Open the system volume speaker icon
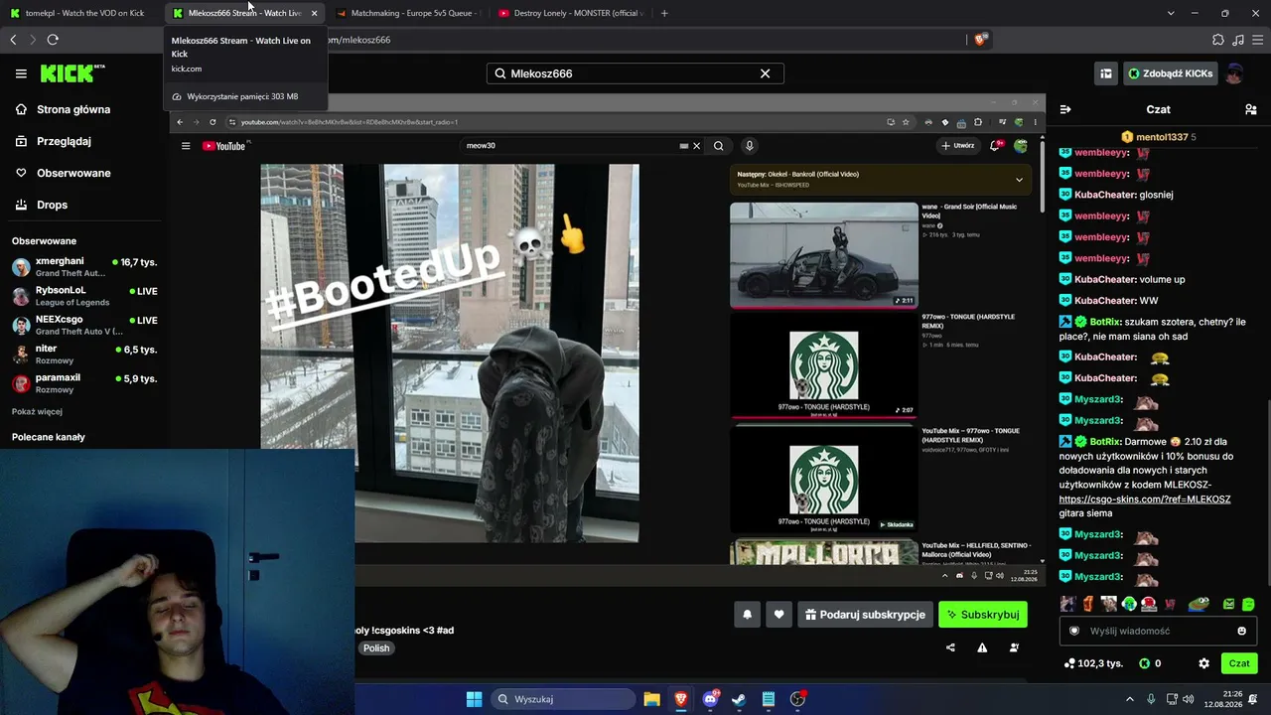This screenshot has height=715, width=1271. pyautogui.click(x=1188, y=699)
